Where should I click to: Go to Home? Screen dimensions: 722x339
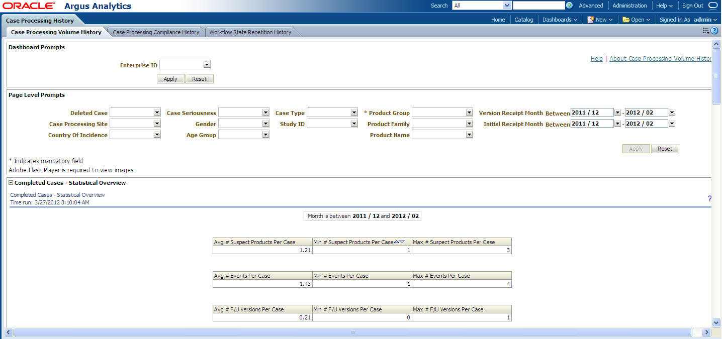[498, 20]
